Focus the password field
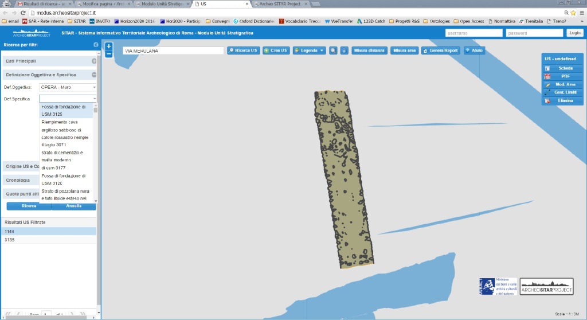The height and width of the screenshot is (320, 587). point(534,33)
